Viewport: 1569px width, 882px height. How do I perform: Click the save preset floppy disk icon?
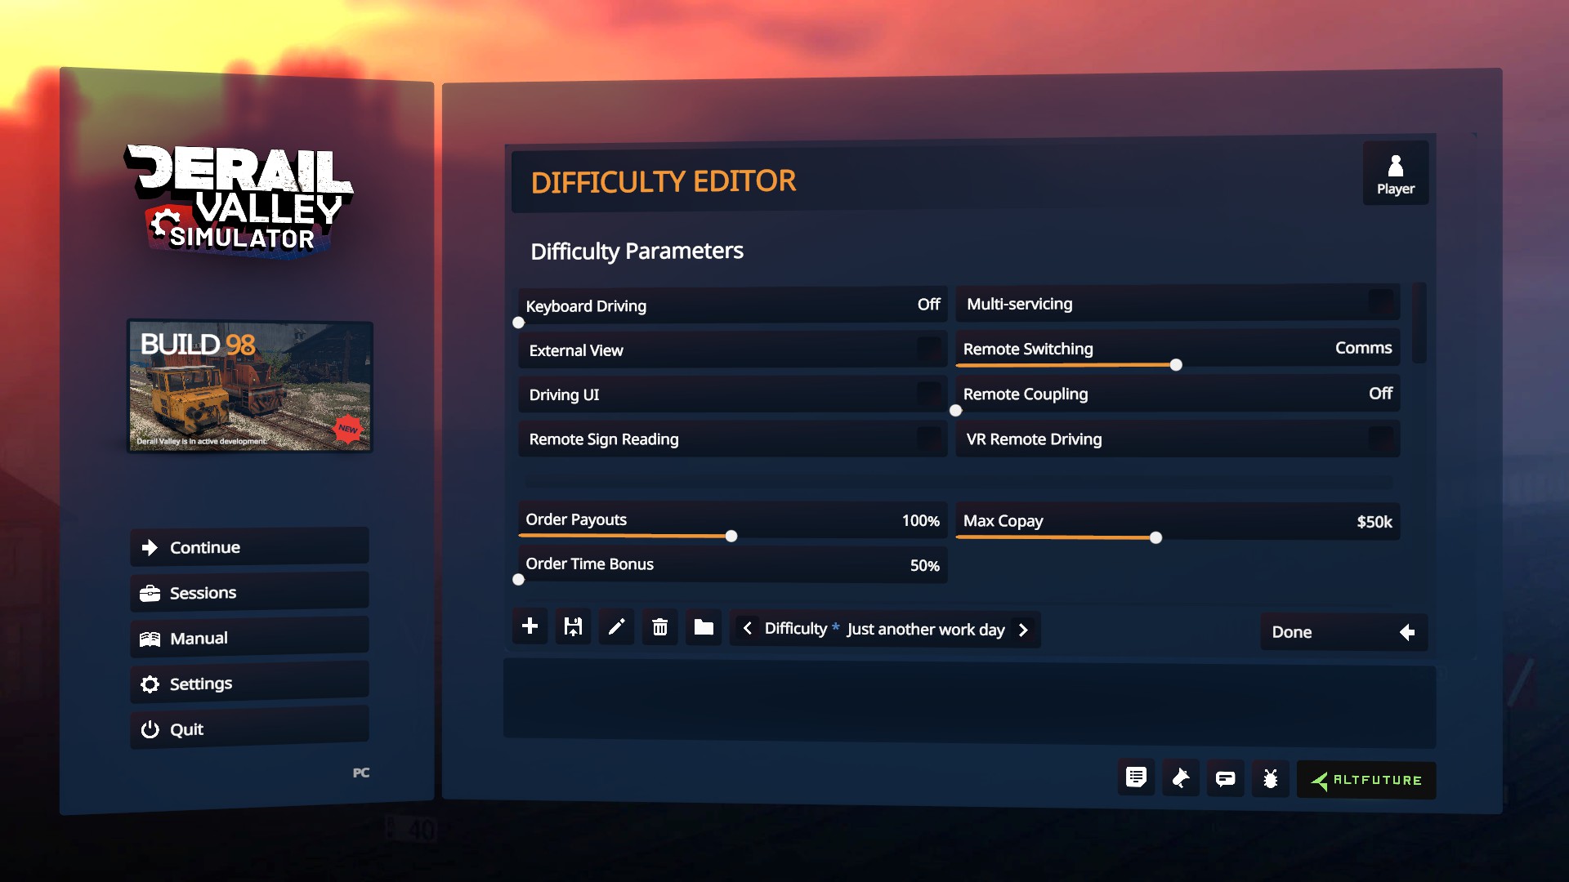[573, 626]
